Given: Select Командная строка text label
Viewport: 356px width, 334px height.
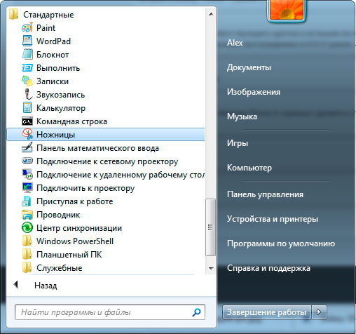Looking at the screenshot, I should [71, 121].
